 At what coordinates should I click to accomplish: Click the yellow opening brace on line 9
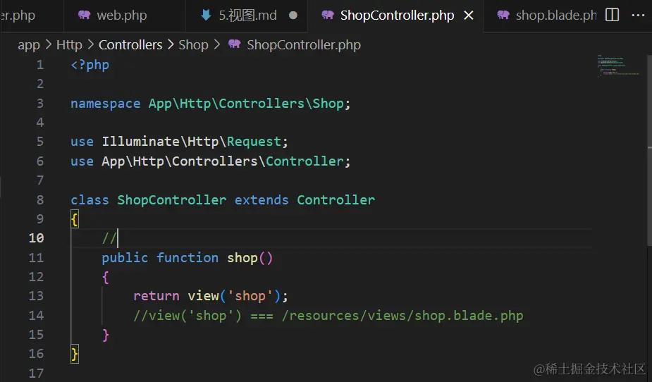pyautogui.click(x=75, y=219)
